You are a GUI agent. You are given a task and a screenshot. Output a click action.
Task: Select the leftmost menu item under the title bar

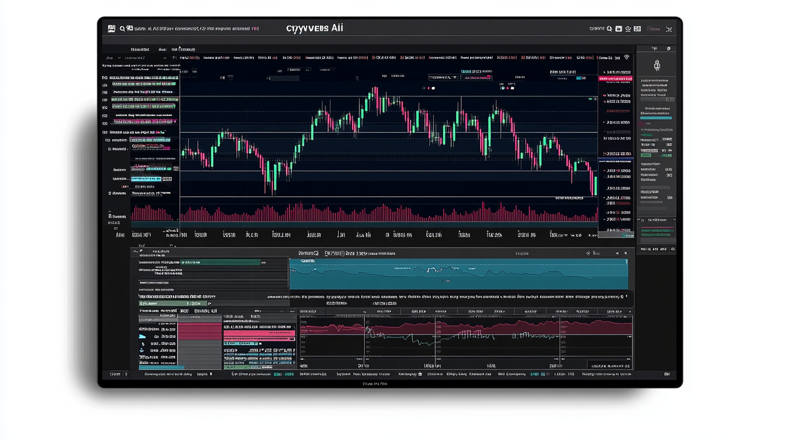(x=139, y=49)
